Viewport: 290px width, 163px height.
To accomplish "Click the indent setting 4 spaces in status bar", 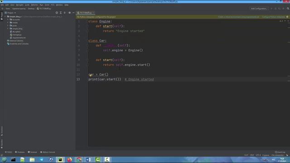I will pos(266,155).
